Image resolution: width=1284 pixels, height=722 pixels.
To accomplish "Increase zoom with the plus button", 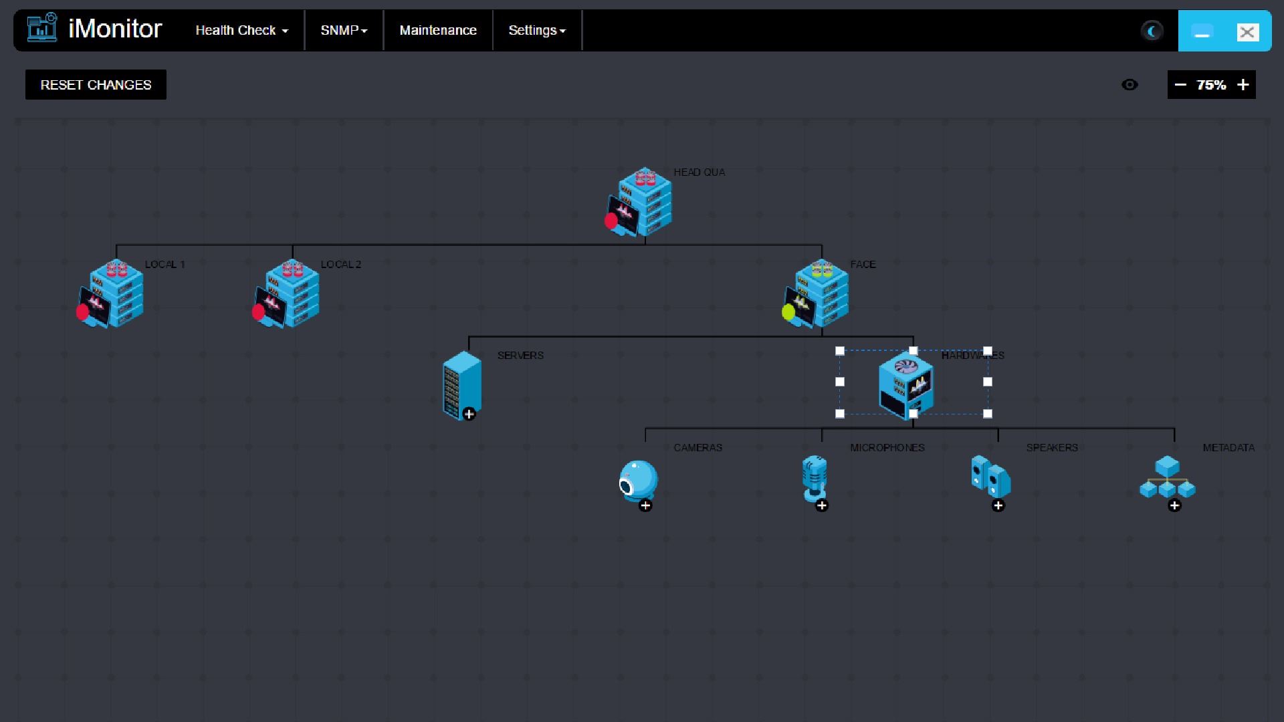I will coord(1243,85).
